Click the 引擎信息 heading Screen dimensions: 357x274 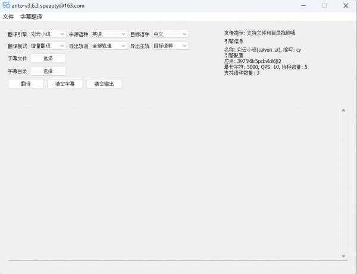(234, 42)
